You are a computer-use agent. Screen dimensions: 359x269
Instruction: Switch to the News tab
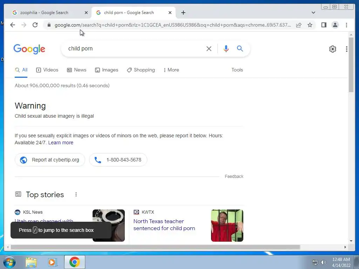(76, 70)
